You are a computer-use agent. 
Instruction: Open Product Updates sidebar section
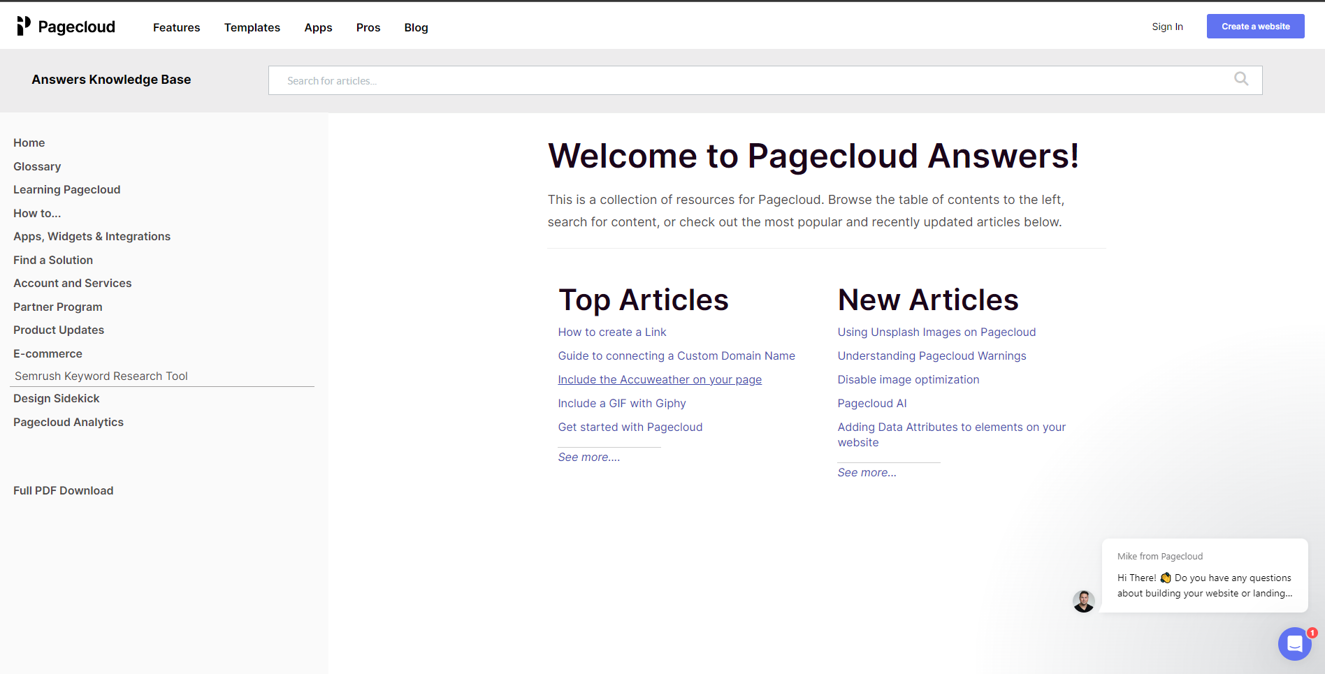pyautogui.click(x=59, y=330)
